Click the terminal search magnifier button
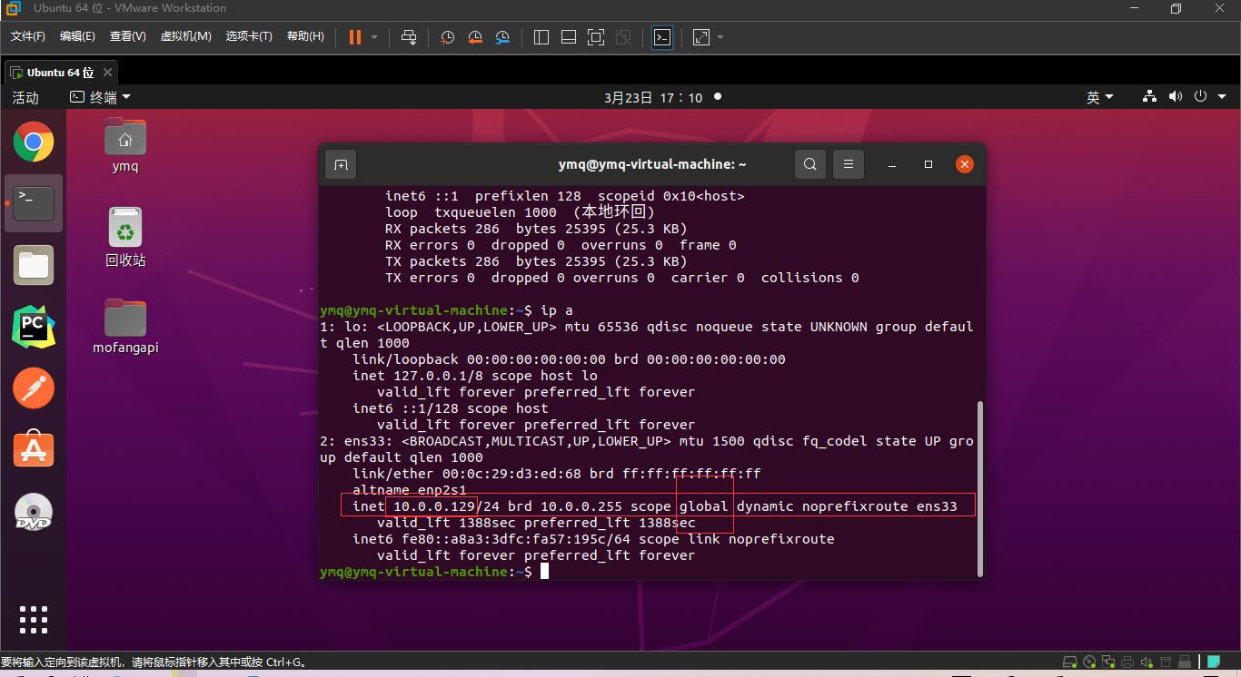 click(809, 164)
